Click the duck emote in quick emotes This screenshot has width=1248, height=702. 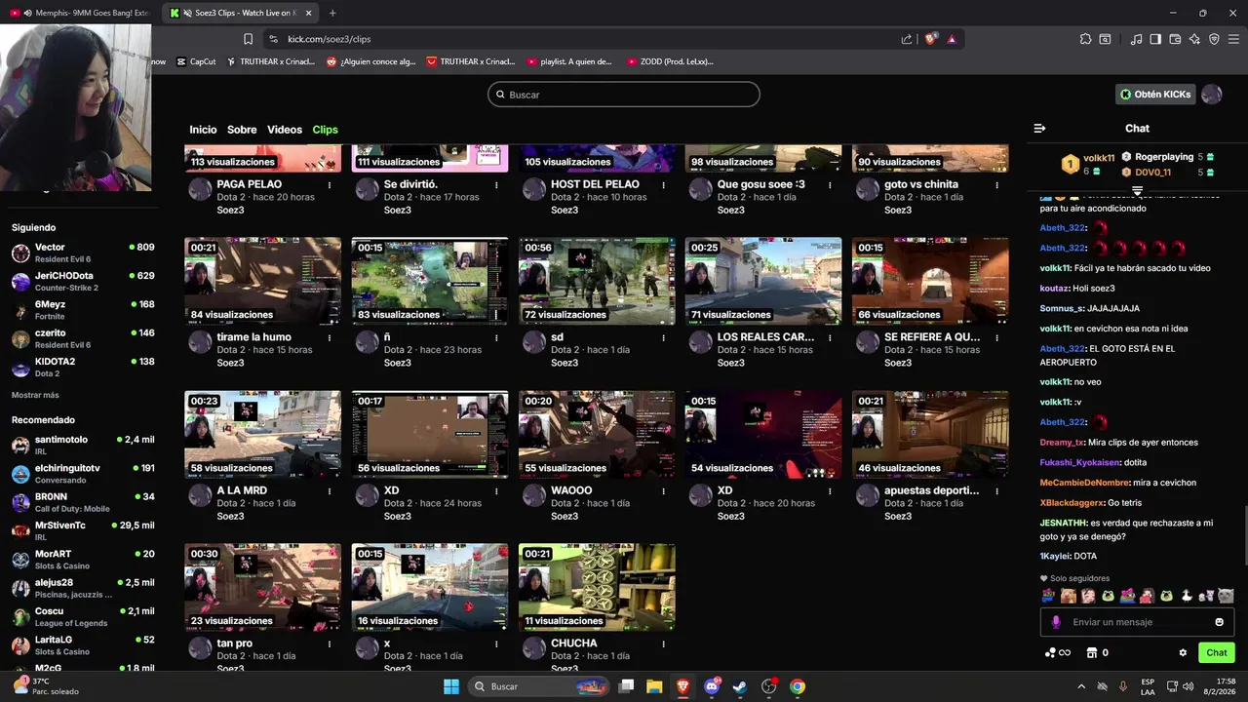click(1187, 596)
